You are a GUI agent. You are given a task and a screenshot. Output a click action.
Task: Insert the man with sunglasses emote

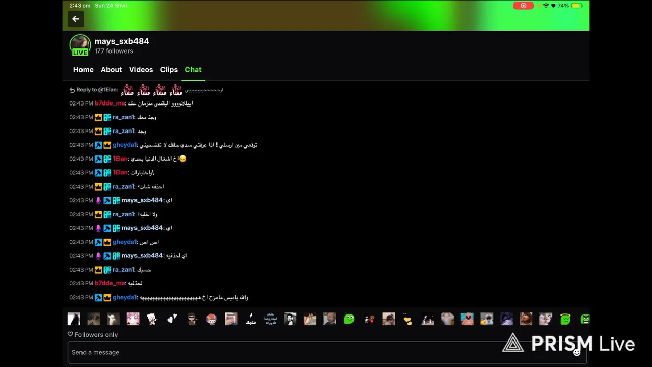[192, 319]
